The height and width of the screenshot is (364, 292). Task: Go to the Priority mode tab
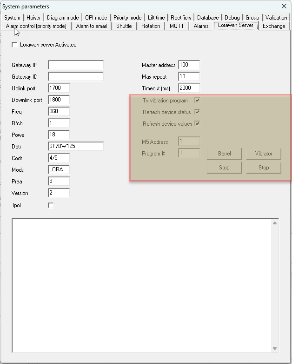[127, 18]
